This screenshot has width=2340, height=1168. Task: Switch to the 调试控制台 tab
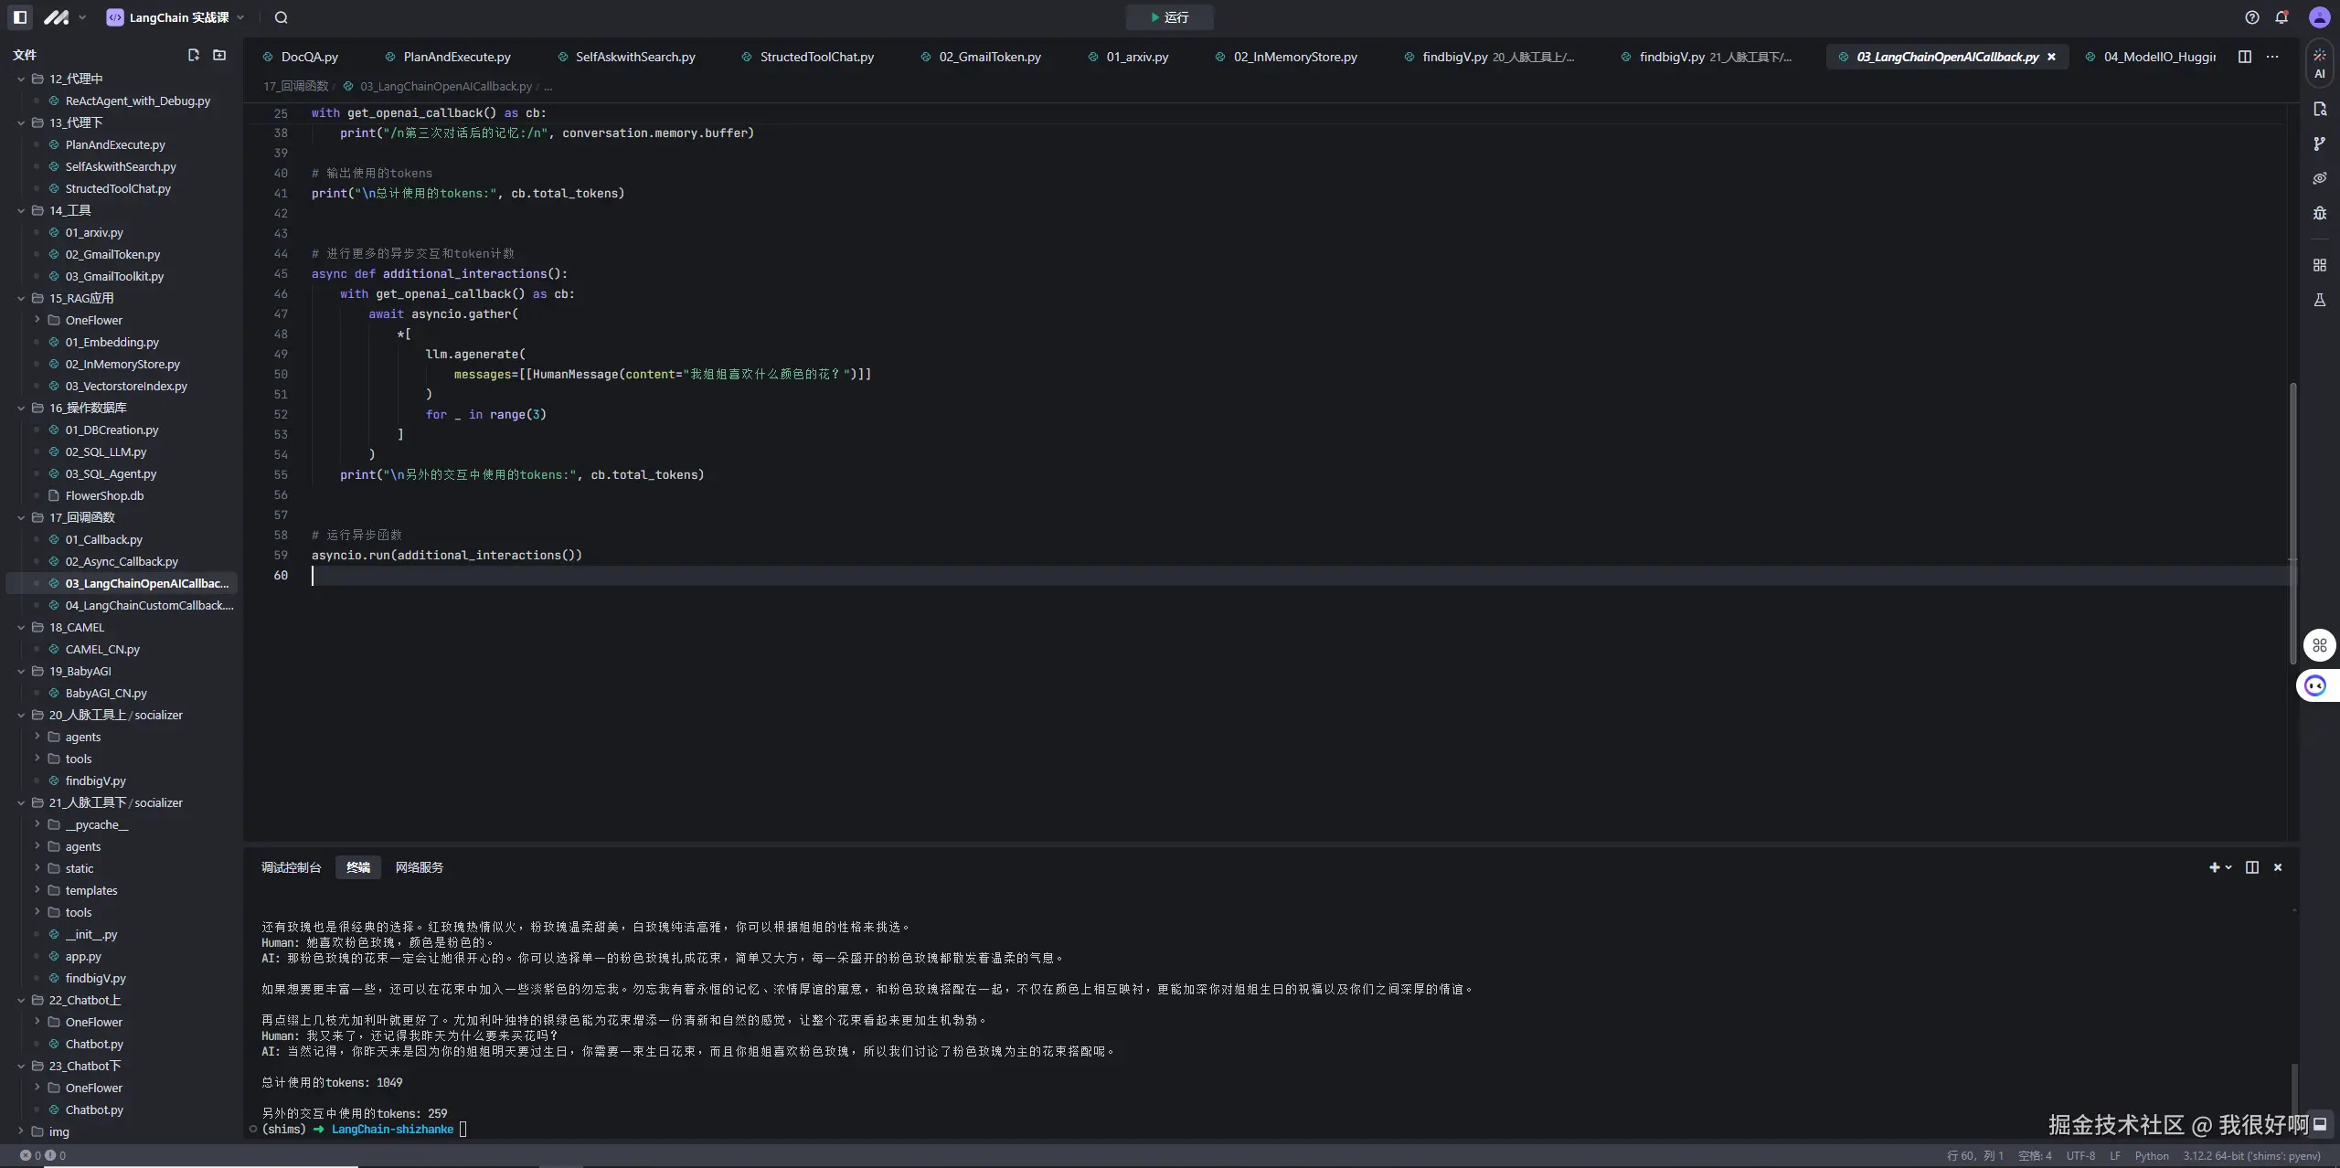[291, 867]
